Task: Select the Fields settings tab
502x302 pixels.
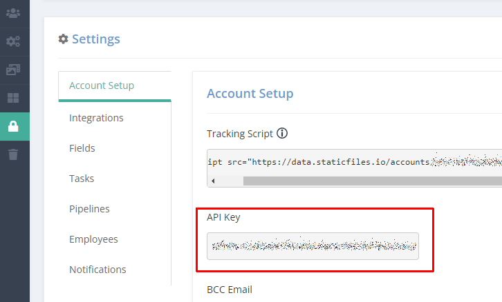Action: [82, 148]
